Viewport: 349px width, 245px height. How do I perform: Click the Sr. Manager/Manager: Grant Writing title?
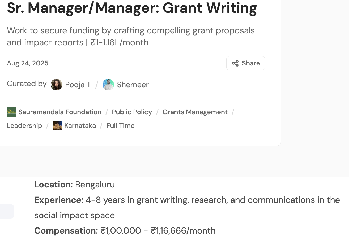tap(132, 8)
